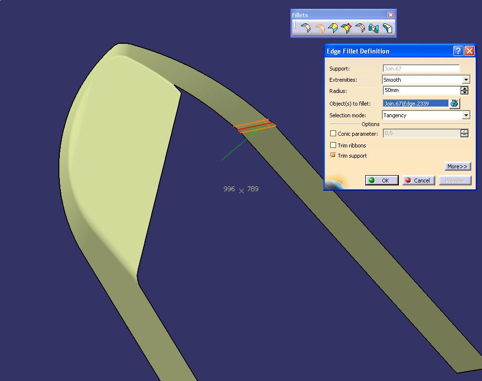Click the Radius field showing 50mm

tap(422, 91)
